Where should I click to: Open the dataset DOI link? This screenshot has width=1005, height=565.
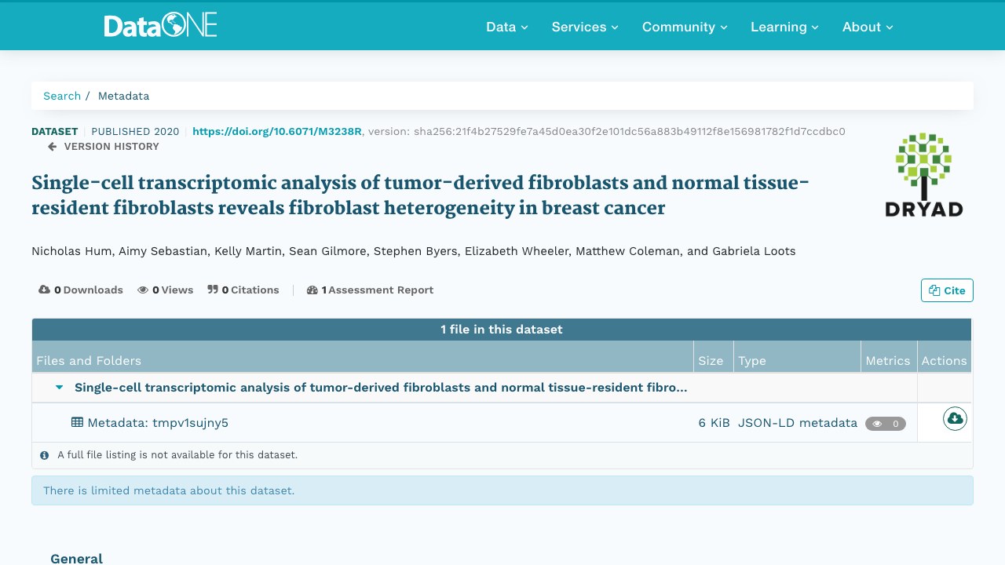pos(277,131)
